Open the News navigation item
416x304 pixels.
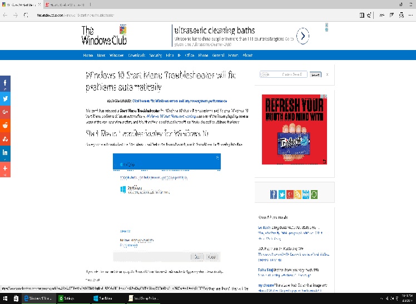pyautogui.click(x=101, y=56)
